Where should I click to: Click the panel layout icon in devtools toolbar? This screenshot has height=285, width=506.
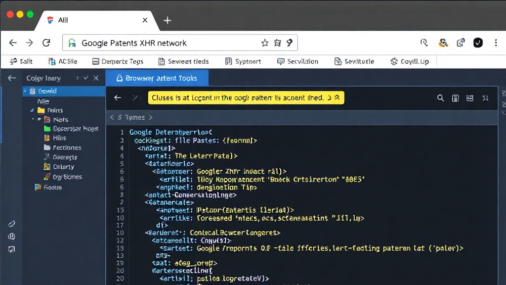[470, 98]
